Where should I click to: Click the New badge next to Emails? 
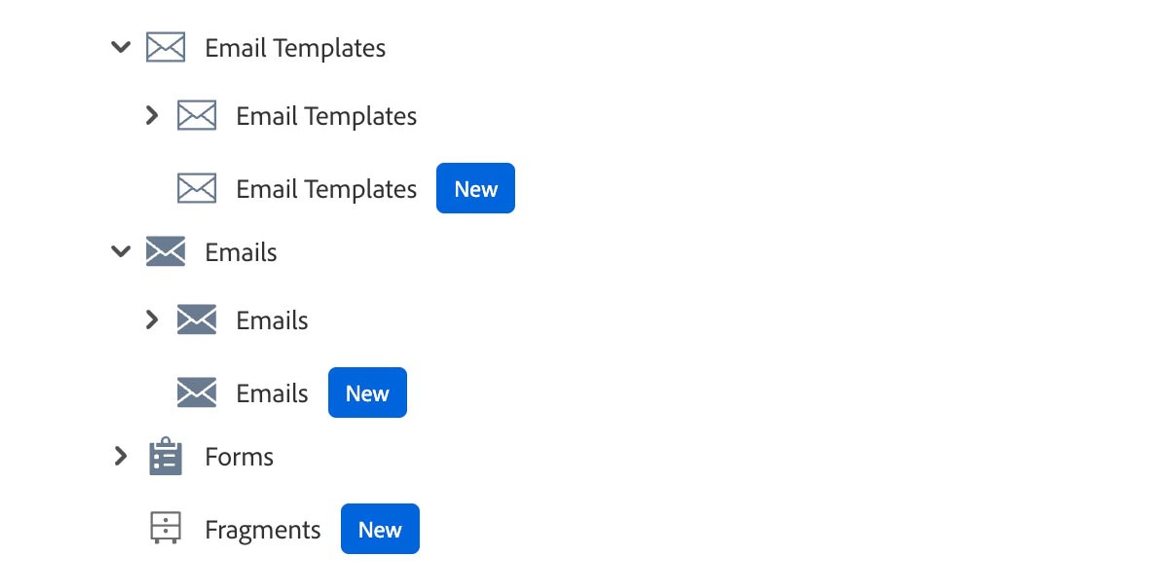pyautogui.click(x=367, y=393)
